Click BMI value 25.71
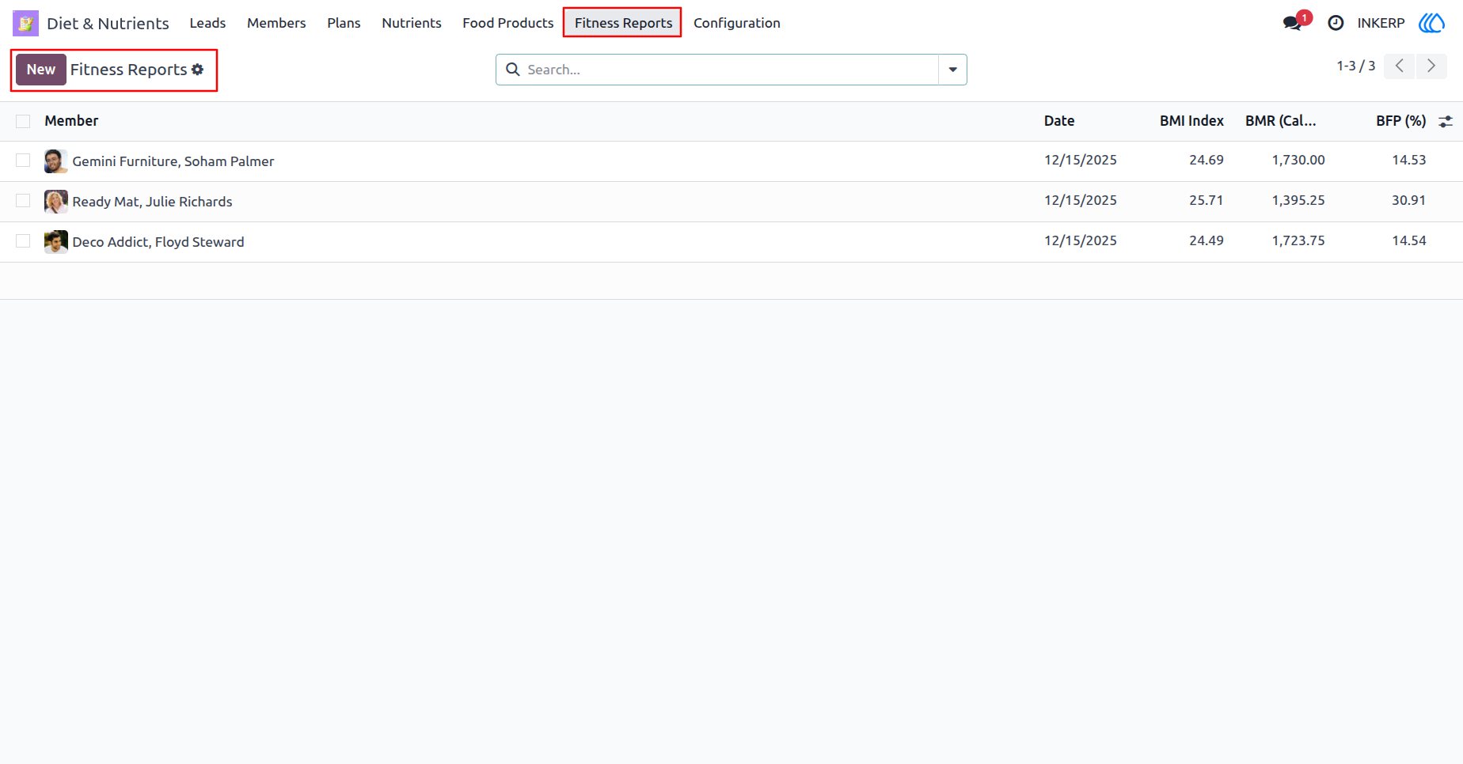1463x764 pixels. tap(1206, 201)
